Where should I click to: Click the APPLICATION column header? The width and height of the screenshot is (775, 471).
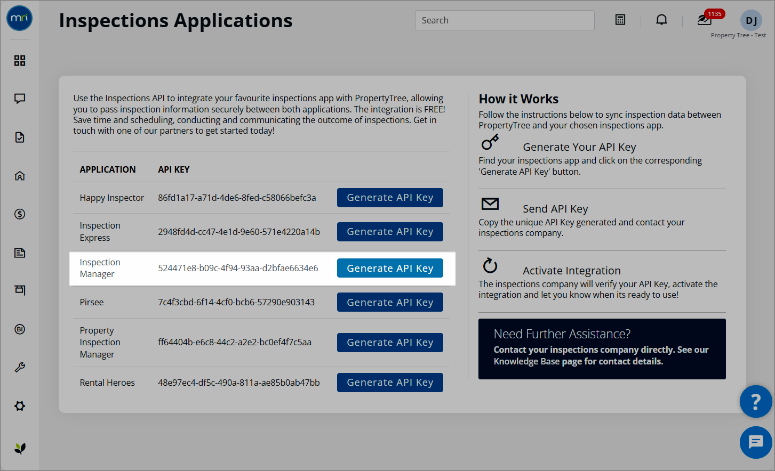(x=108, y=169)
